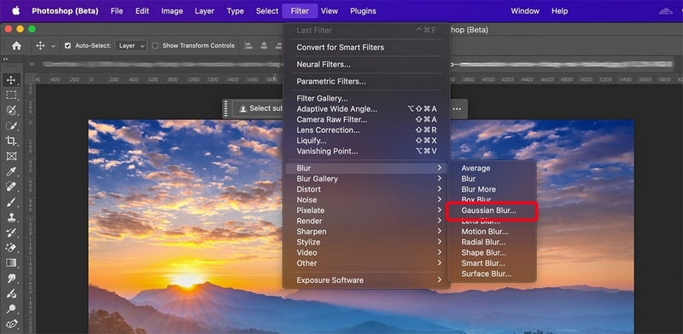The height and width of the screenshot is (334, 683).
Task: Select the Clone Stamp tool
Action: coord(11,217)
